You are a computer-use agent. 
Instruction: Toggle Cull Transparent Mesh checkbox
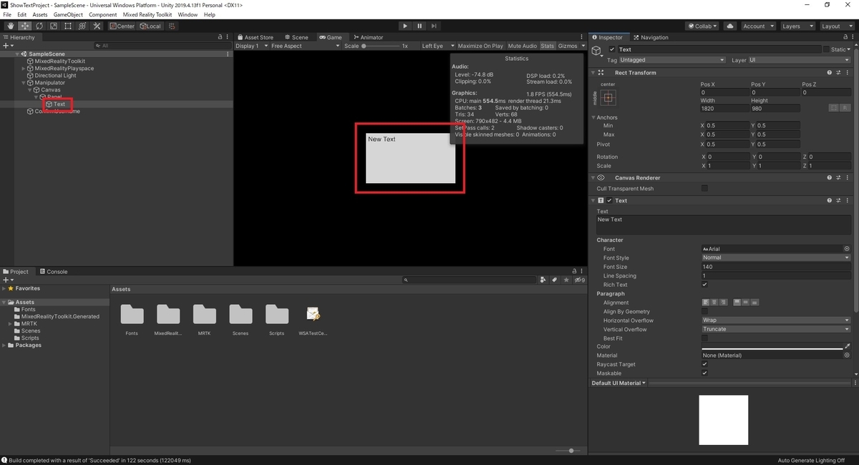(705, 189)
